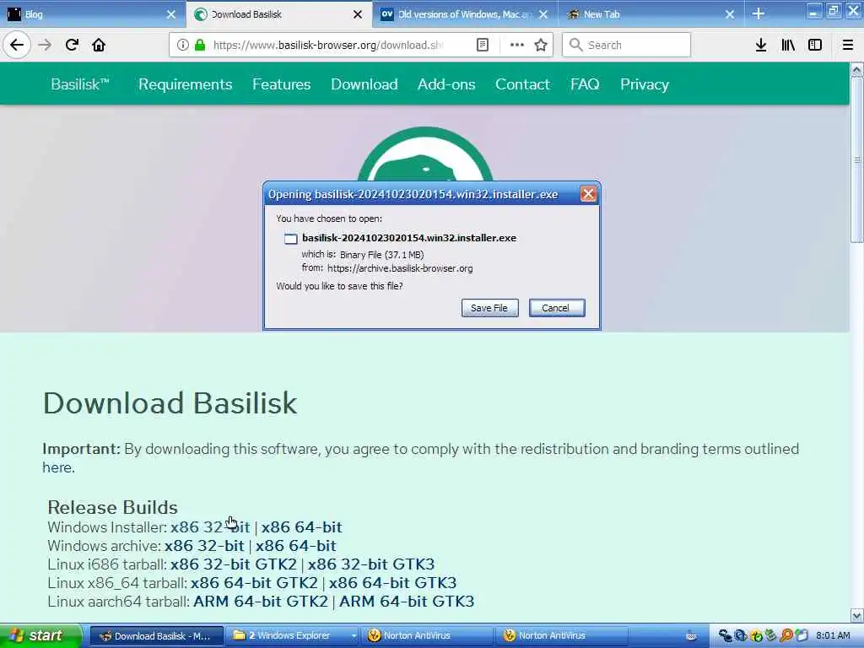Viewport: 864px width, 648px height.
Task: Toggle reader view in address bar
Action: [x=482, y=46]
